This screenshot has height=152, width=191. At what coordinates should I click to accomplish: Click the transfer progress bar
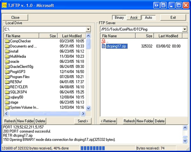(x=107, y=148)
